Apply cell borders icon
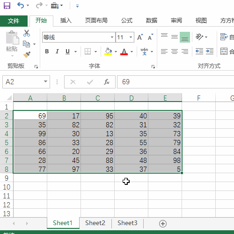This screenshot has width=234, height=234. [x=88, y=51]
